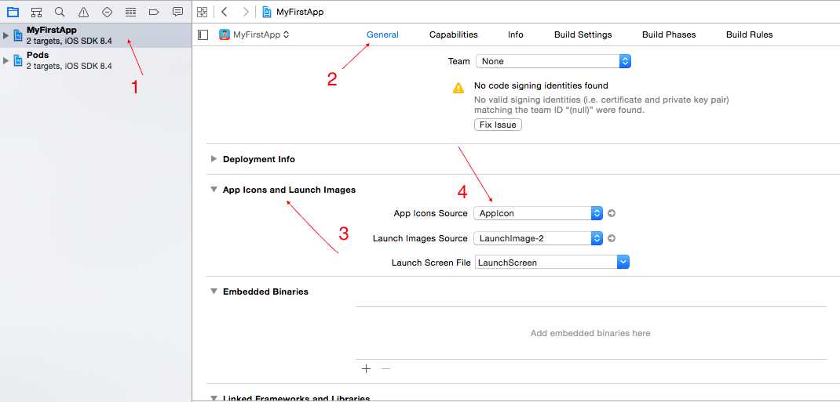
Task: Toggle the projects and targets list sidebar
Action: 203,34
